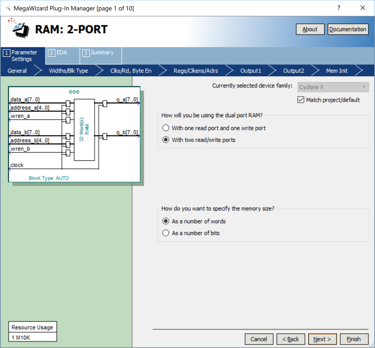Open the Cyclone V device family dropdown

(x=333, y=87)
